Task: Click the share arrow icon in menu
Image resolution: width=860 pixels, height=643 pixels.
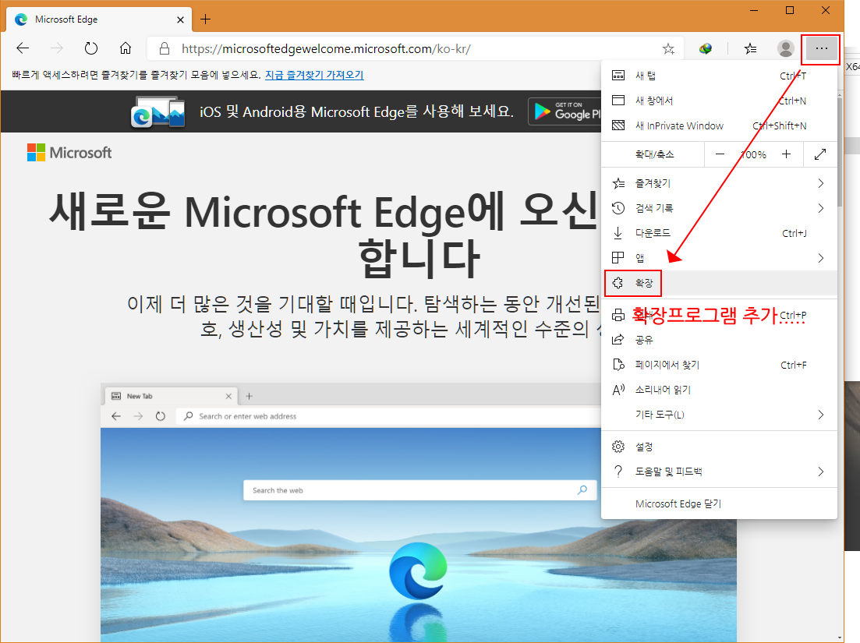Action: tap(618, 340)
